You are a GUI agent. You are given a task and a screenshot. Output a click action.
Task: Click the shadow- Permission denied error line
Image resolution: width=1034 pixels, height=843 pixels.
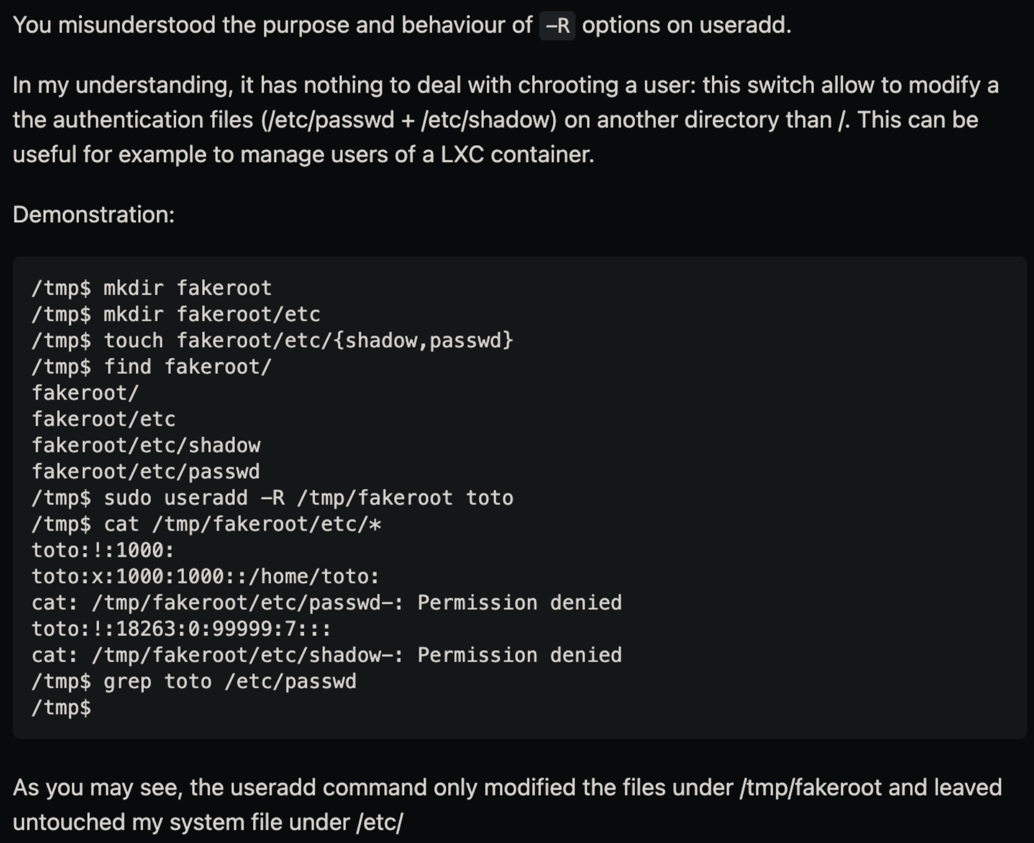tap(327, 656)
